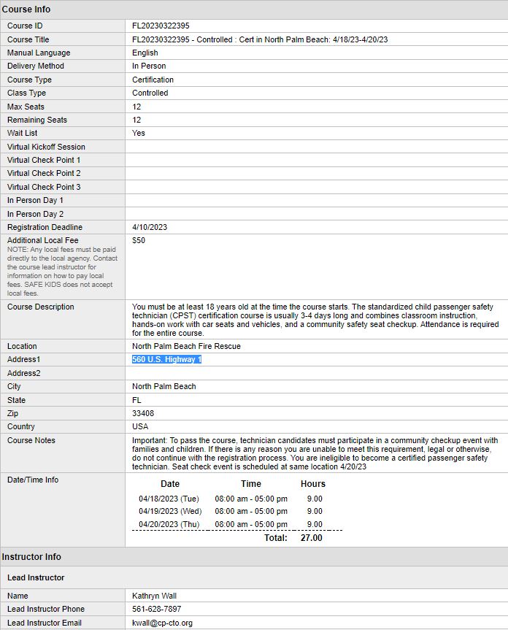Click the Hours column header
508x630 pixels.
[x=313, y=484]
